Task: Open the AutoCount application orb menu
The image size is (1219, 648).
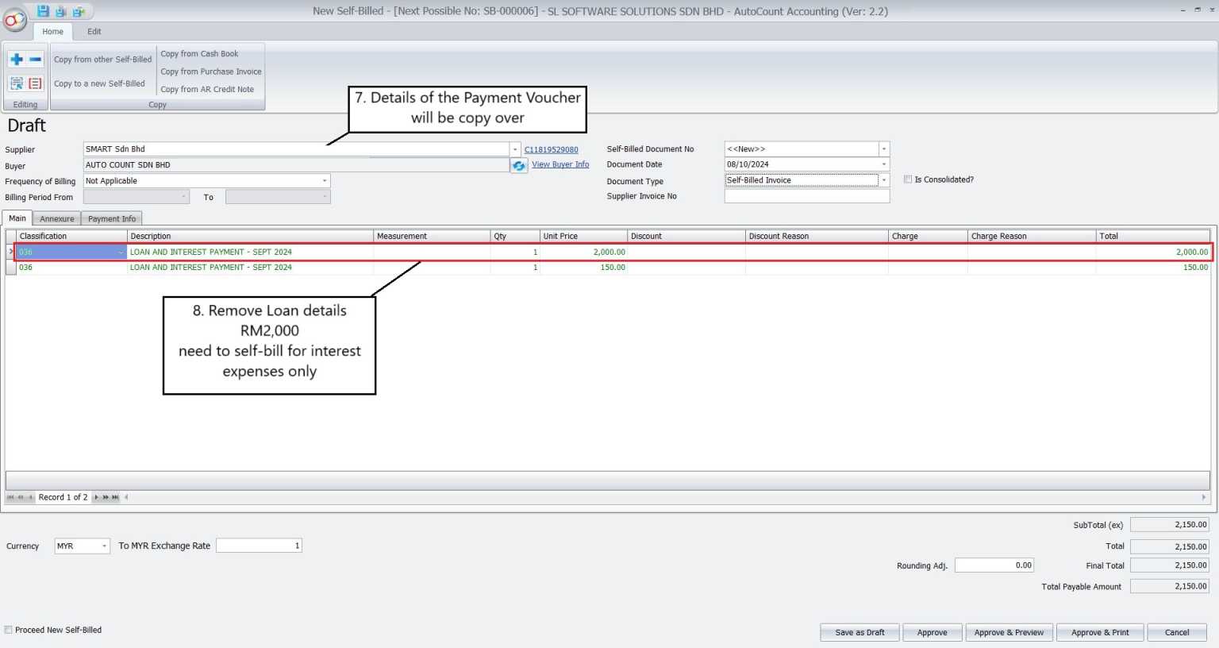Action: point(15,19)
